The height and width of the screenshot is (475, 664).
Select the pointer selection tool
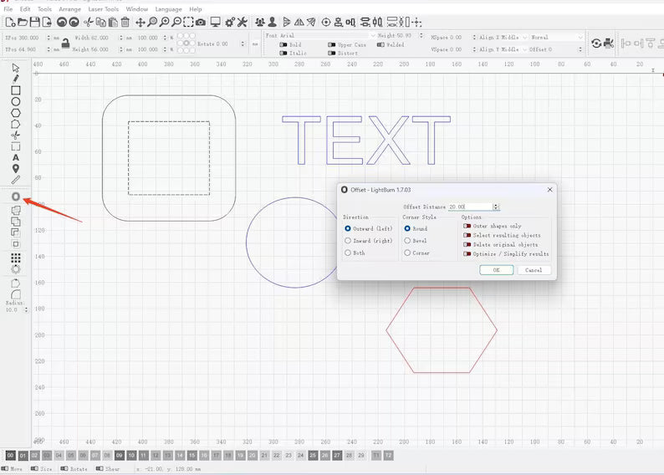tap(16, 68)
